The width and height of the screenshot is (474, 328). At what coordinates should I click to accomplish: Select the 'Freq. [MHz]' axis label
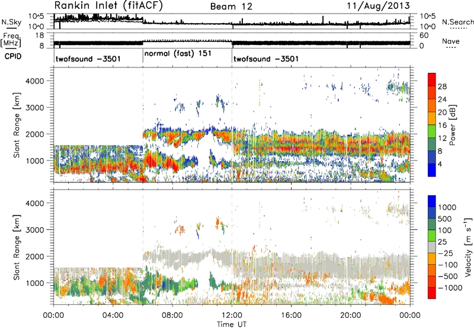click(x=11, y=40)
